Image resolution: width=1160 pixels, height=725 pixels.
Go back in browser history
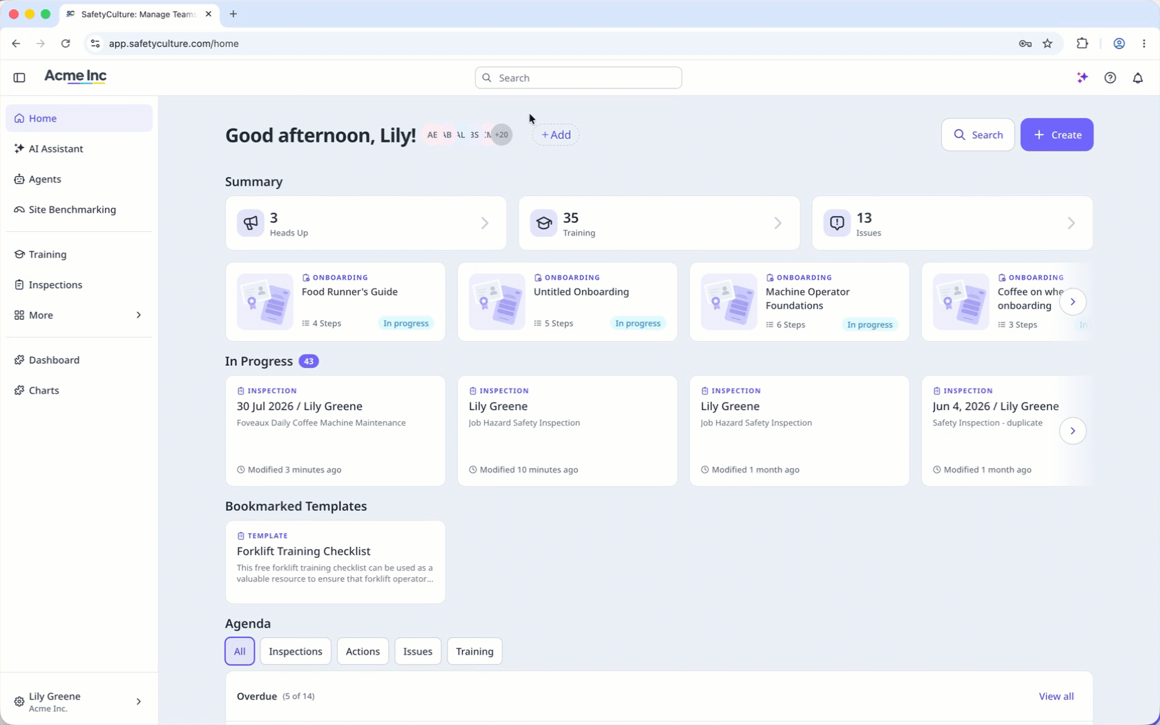16,43
